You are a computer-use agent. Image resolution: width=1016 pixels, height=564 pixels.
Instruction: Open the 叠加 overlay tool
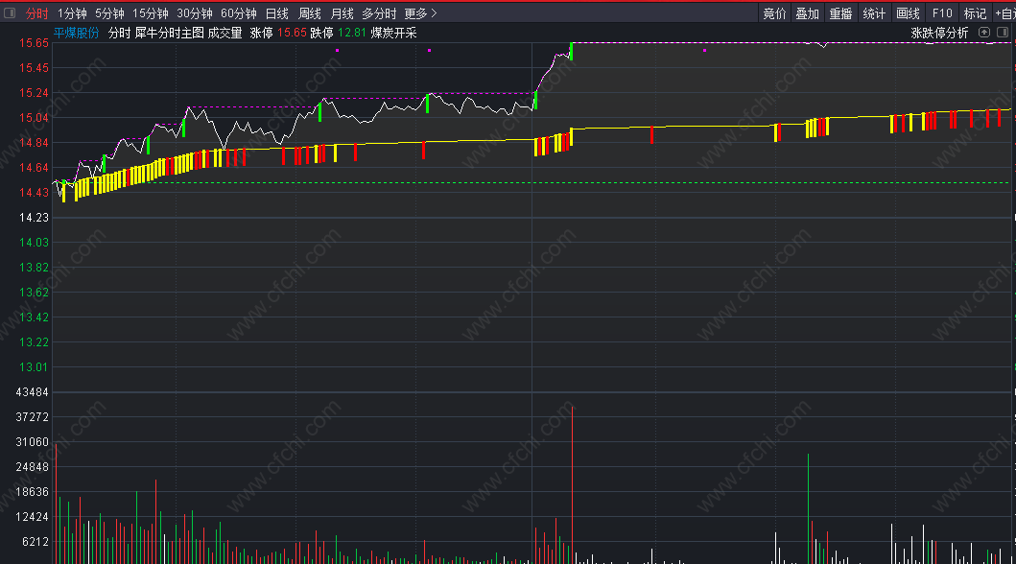tap(808, 13)
